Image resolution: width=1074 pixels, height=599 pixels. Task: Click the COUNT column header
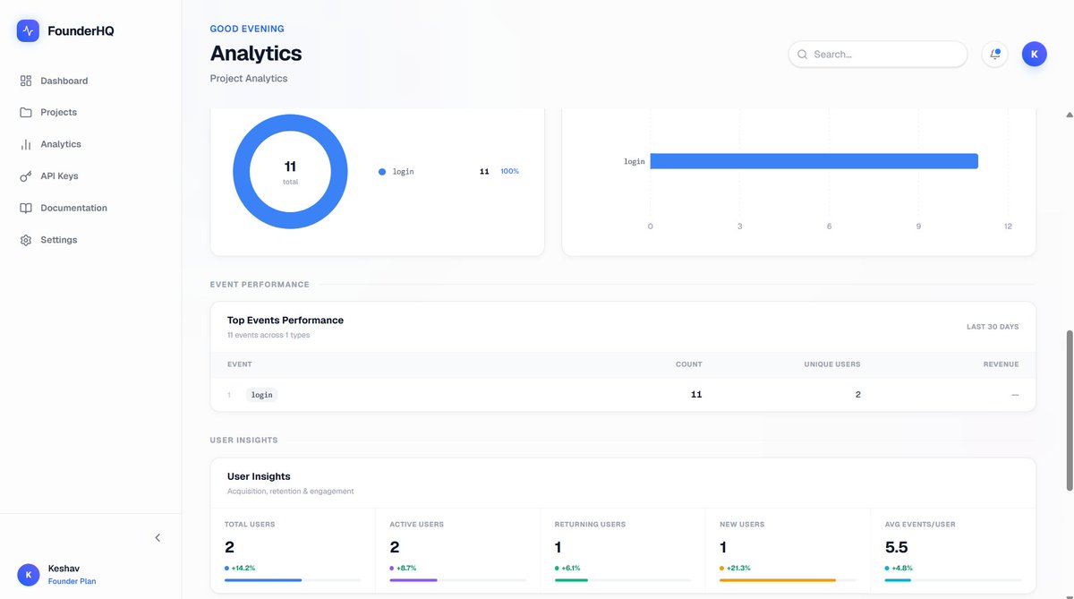pyautogui.click(x=689, y=364)
